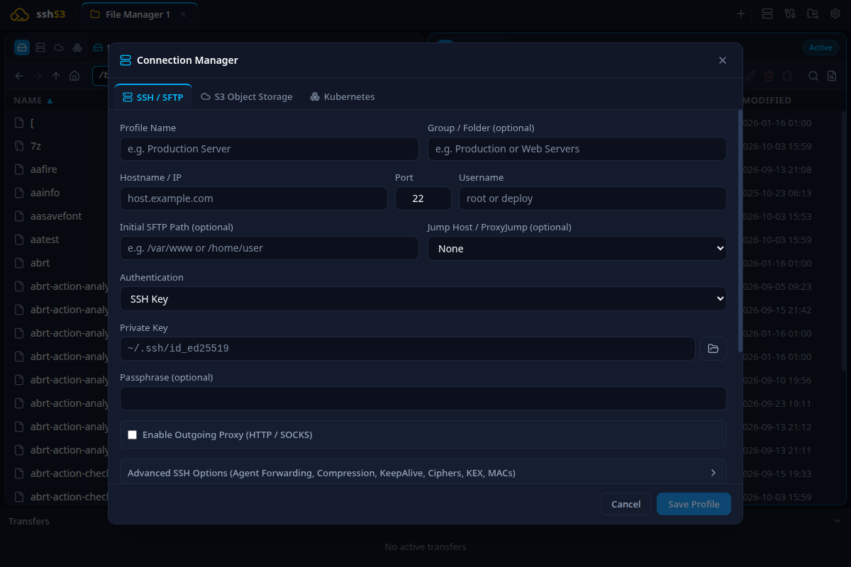Open the tunnels icon in top bar
The image size is (851, 567).
[x=790, y=13]
